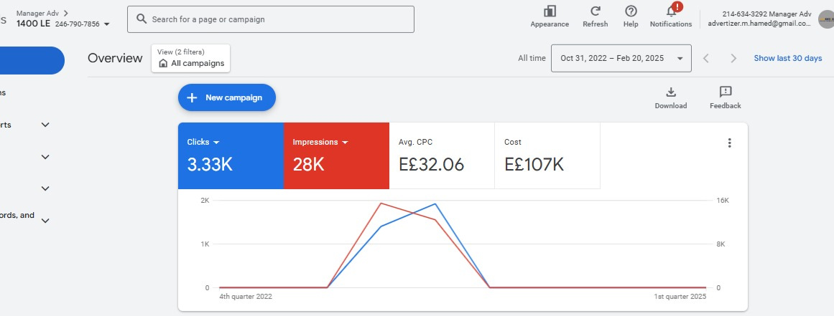Open the date range dropdown

pyautogui.click(x=621, y=58)
